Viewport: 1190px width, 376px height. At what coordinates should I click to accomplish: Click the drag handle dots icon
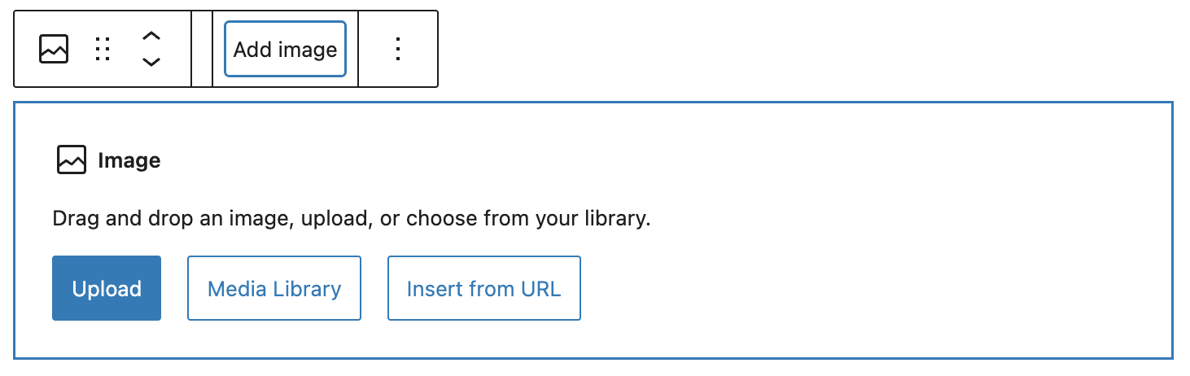point(103,49)
